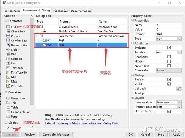Switch to the Parameters & Dialog tab

pyautogui.click(x=36, y=11)
